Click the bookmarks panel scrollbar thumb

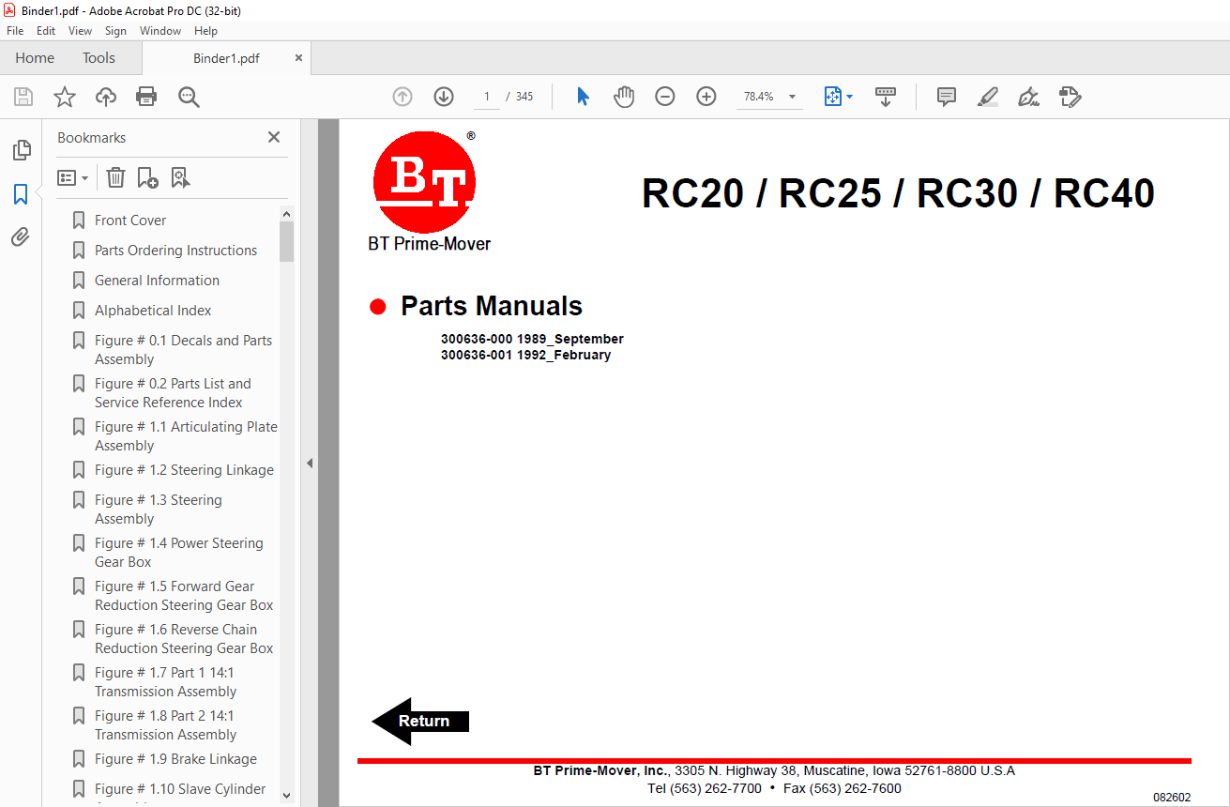pyautogui.click(x=286, y=242)
